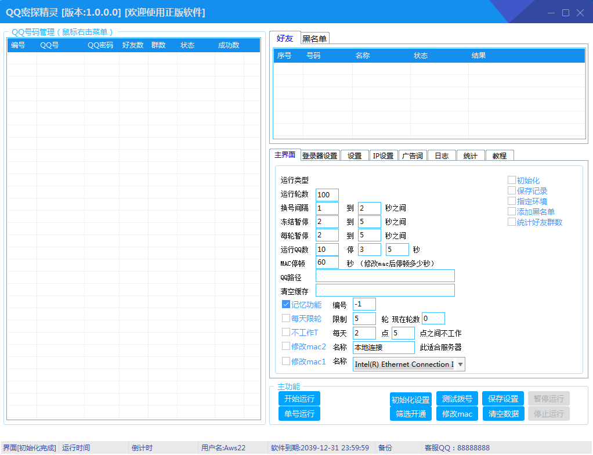
Task: Open the 设置 tab
Action: pyautogui.click(x=355, y=156)
